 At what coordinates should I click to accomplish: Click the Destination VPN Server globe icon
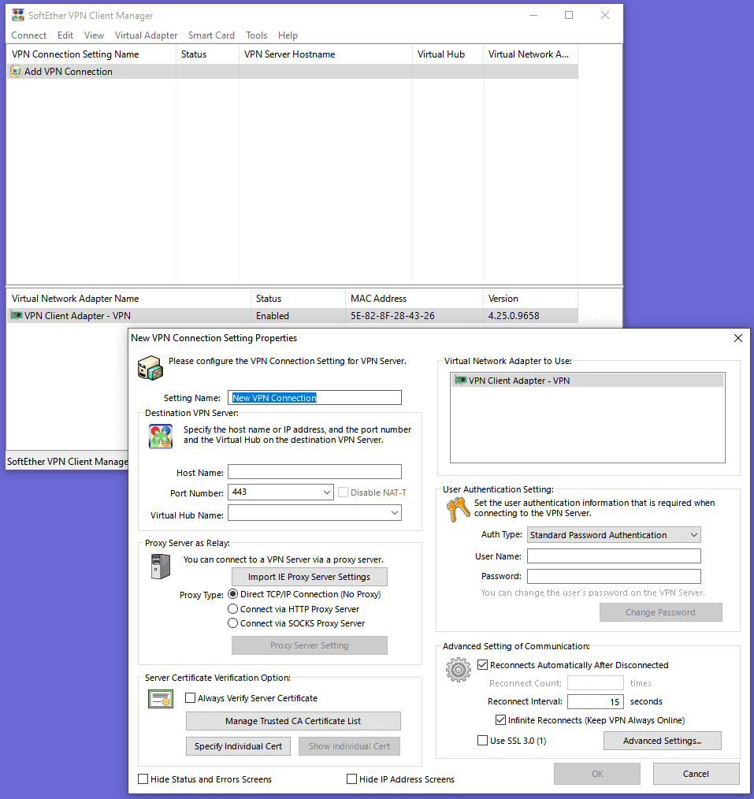pyautogui.click(x=161, y=437)
